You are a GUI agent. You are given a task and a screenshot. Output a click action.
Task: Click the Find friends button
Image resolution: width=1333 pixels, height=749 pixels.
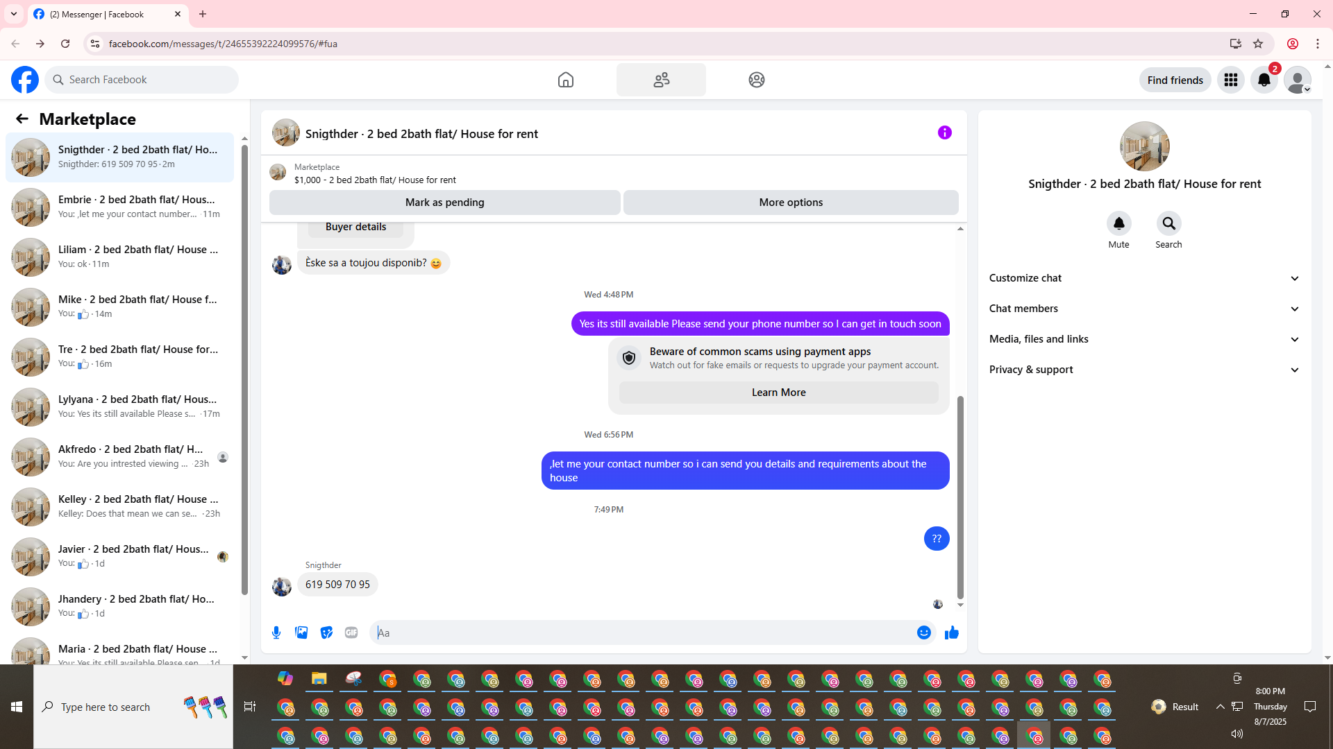click(x=1175, y=80)
